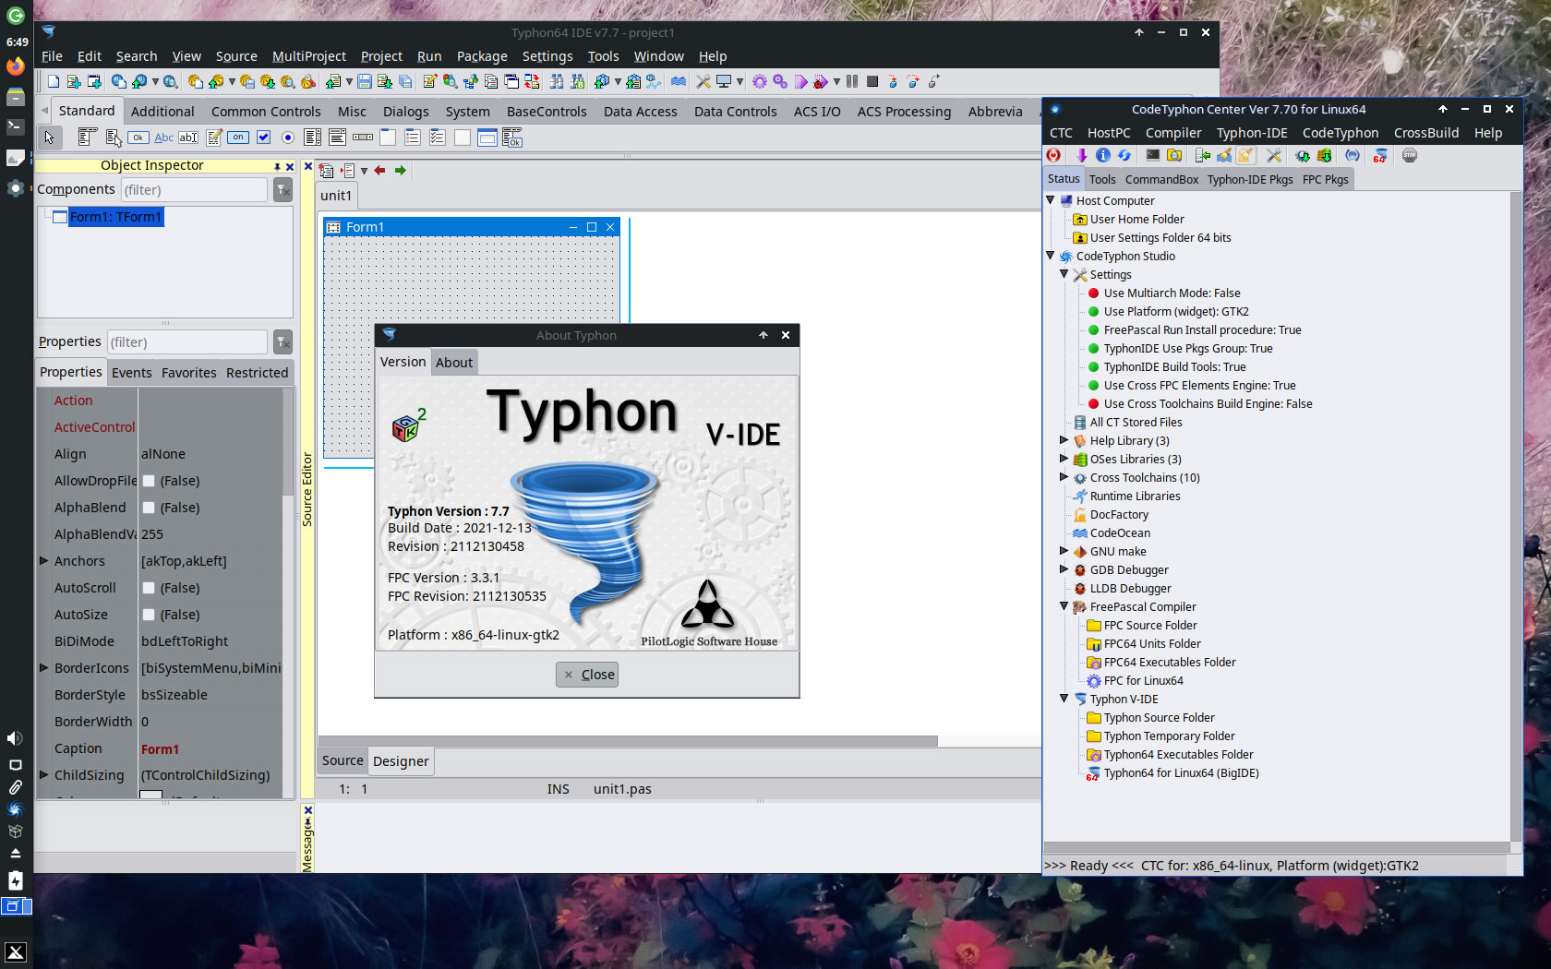Expand the BorderIcons property
1551x969 pixels.
[43, 667]
